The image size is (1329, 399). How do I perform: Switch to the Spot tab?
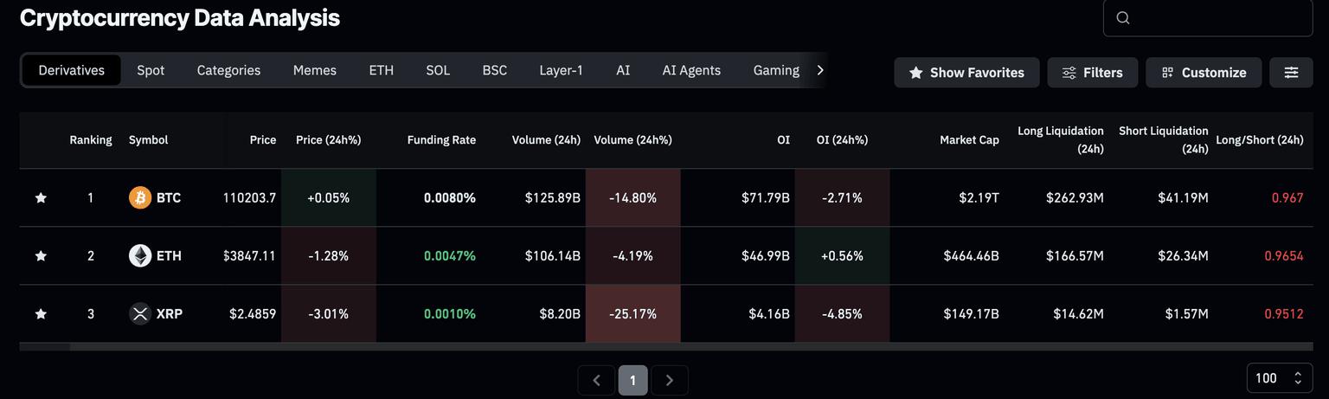coord(151,70)
